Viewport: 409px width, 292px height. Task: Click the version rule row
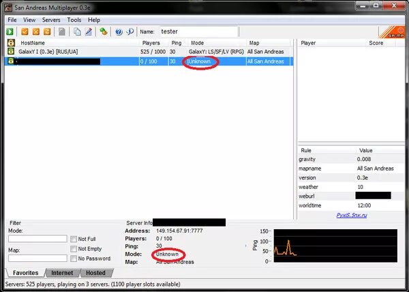351,177
